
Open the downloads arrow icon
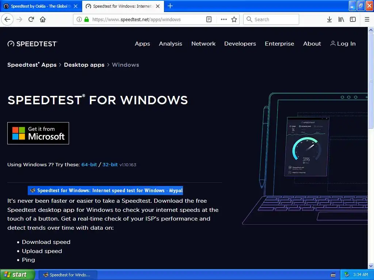329,19
